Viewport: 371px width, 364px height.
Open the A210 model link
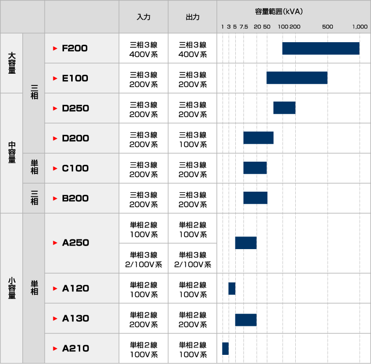tap(75, 349)
